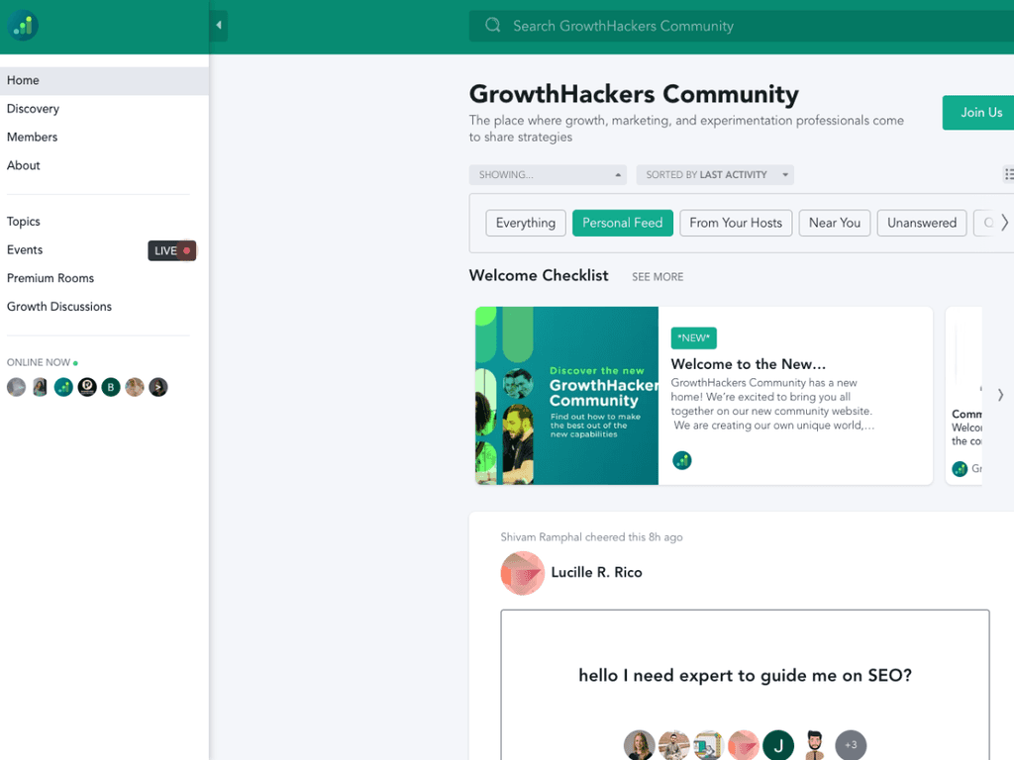Click SEE MORE beside Welcome Checklist

pyautogui.click(x=658, y=277)
